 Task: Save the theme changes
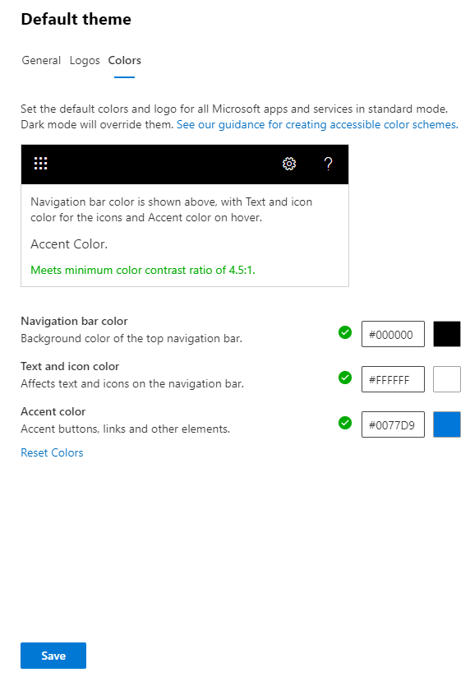click(53, 656)
